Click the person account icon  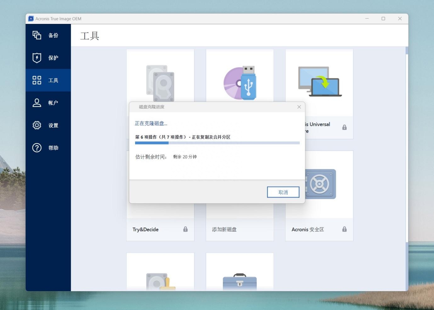[x=37, y=103]
